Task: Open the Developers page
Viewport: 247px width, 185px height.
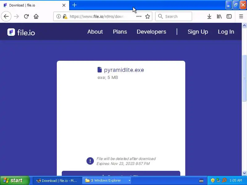Action: click(151, 32)
